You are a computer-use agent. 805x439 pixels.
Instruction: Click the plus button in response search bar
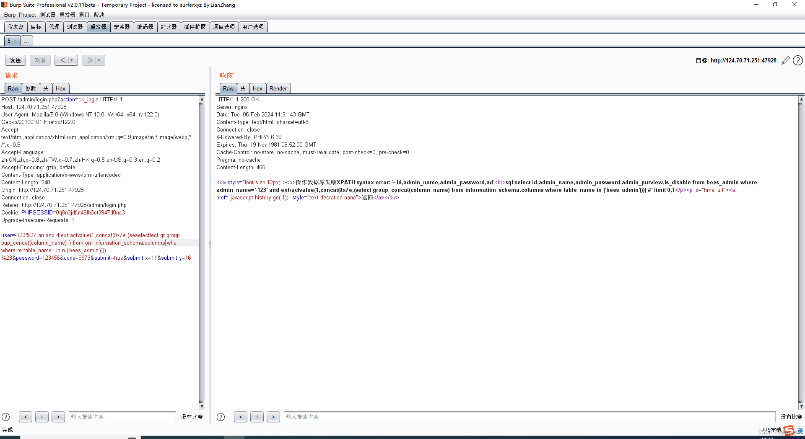257,417
